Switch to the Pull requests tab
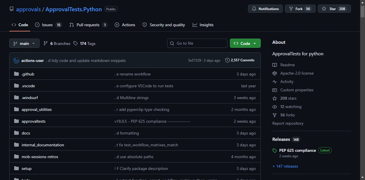This screenshot has height=180, width=365. [x=88, y=25]
